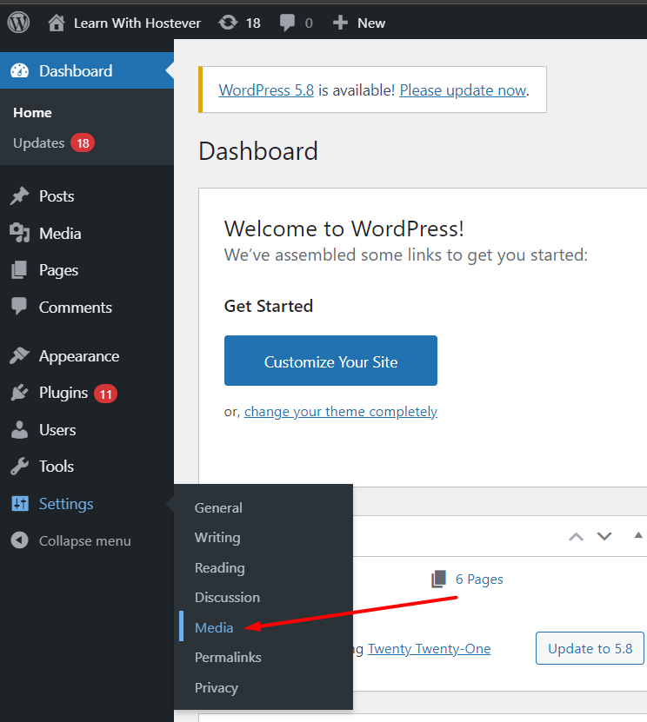Click the Pages icon in sidebar
The width and height of the screenshot is (647, 722).
point(19,270)
